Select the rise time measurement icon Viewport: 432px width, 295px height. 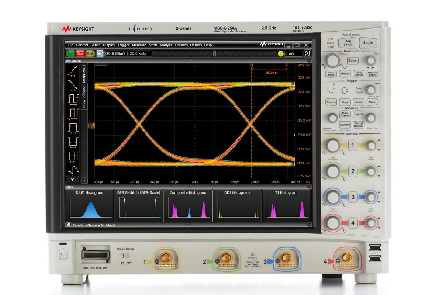point(73,71)
